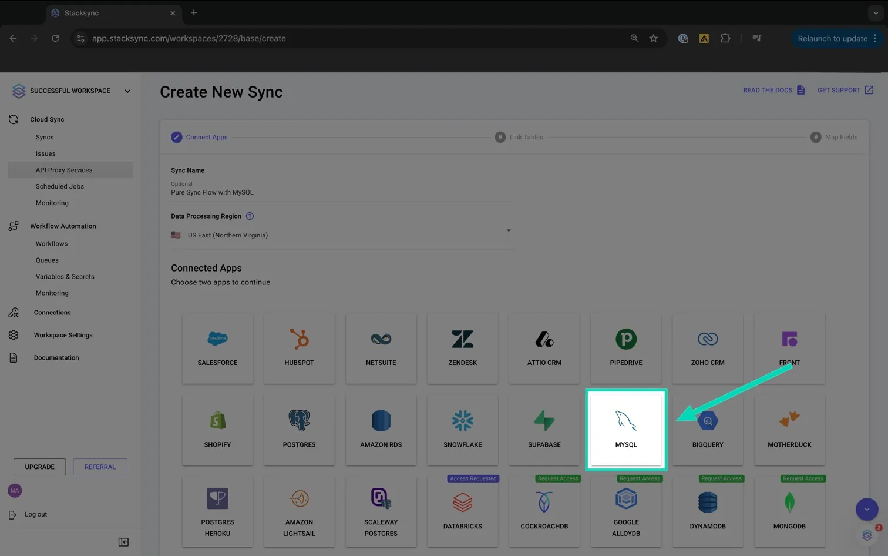
Task: Open READ THE DOCS link
Action: 774,90
